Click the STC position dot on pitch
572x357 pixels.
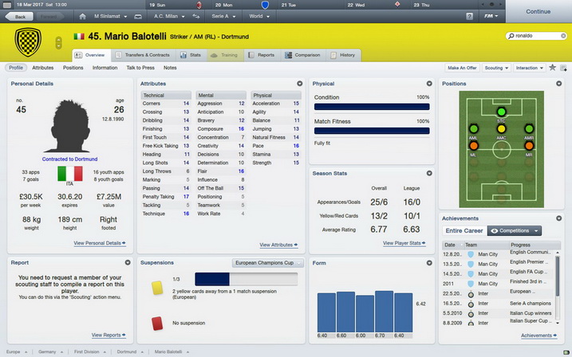[501, 112]
